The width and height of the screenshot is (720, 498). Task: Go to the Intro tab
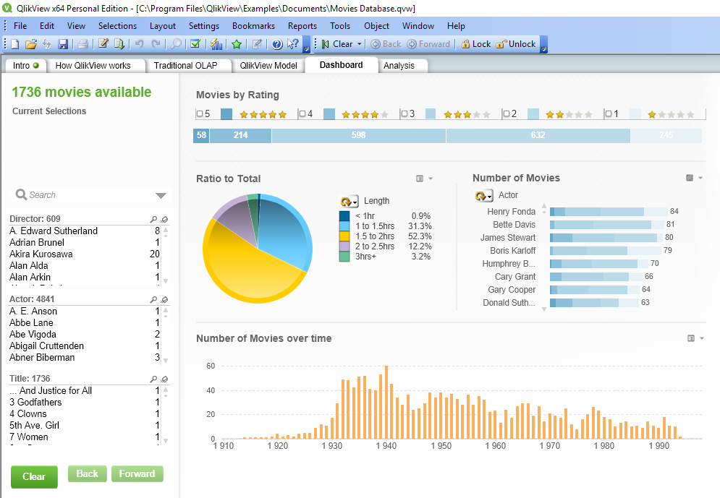[x=25, y=66]
